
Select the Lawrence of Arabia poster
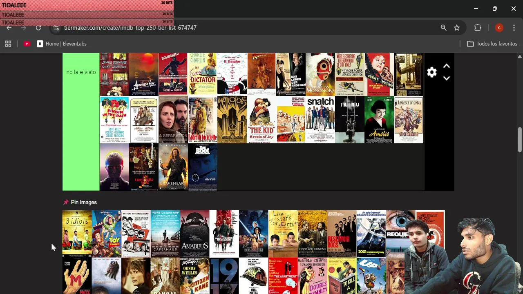(409, 120)
